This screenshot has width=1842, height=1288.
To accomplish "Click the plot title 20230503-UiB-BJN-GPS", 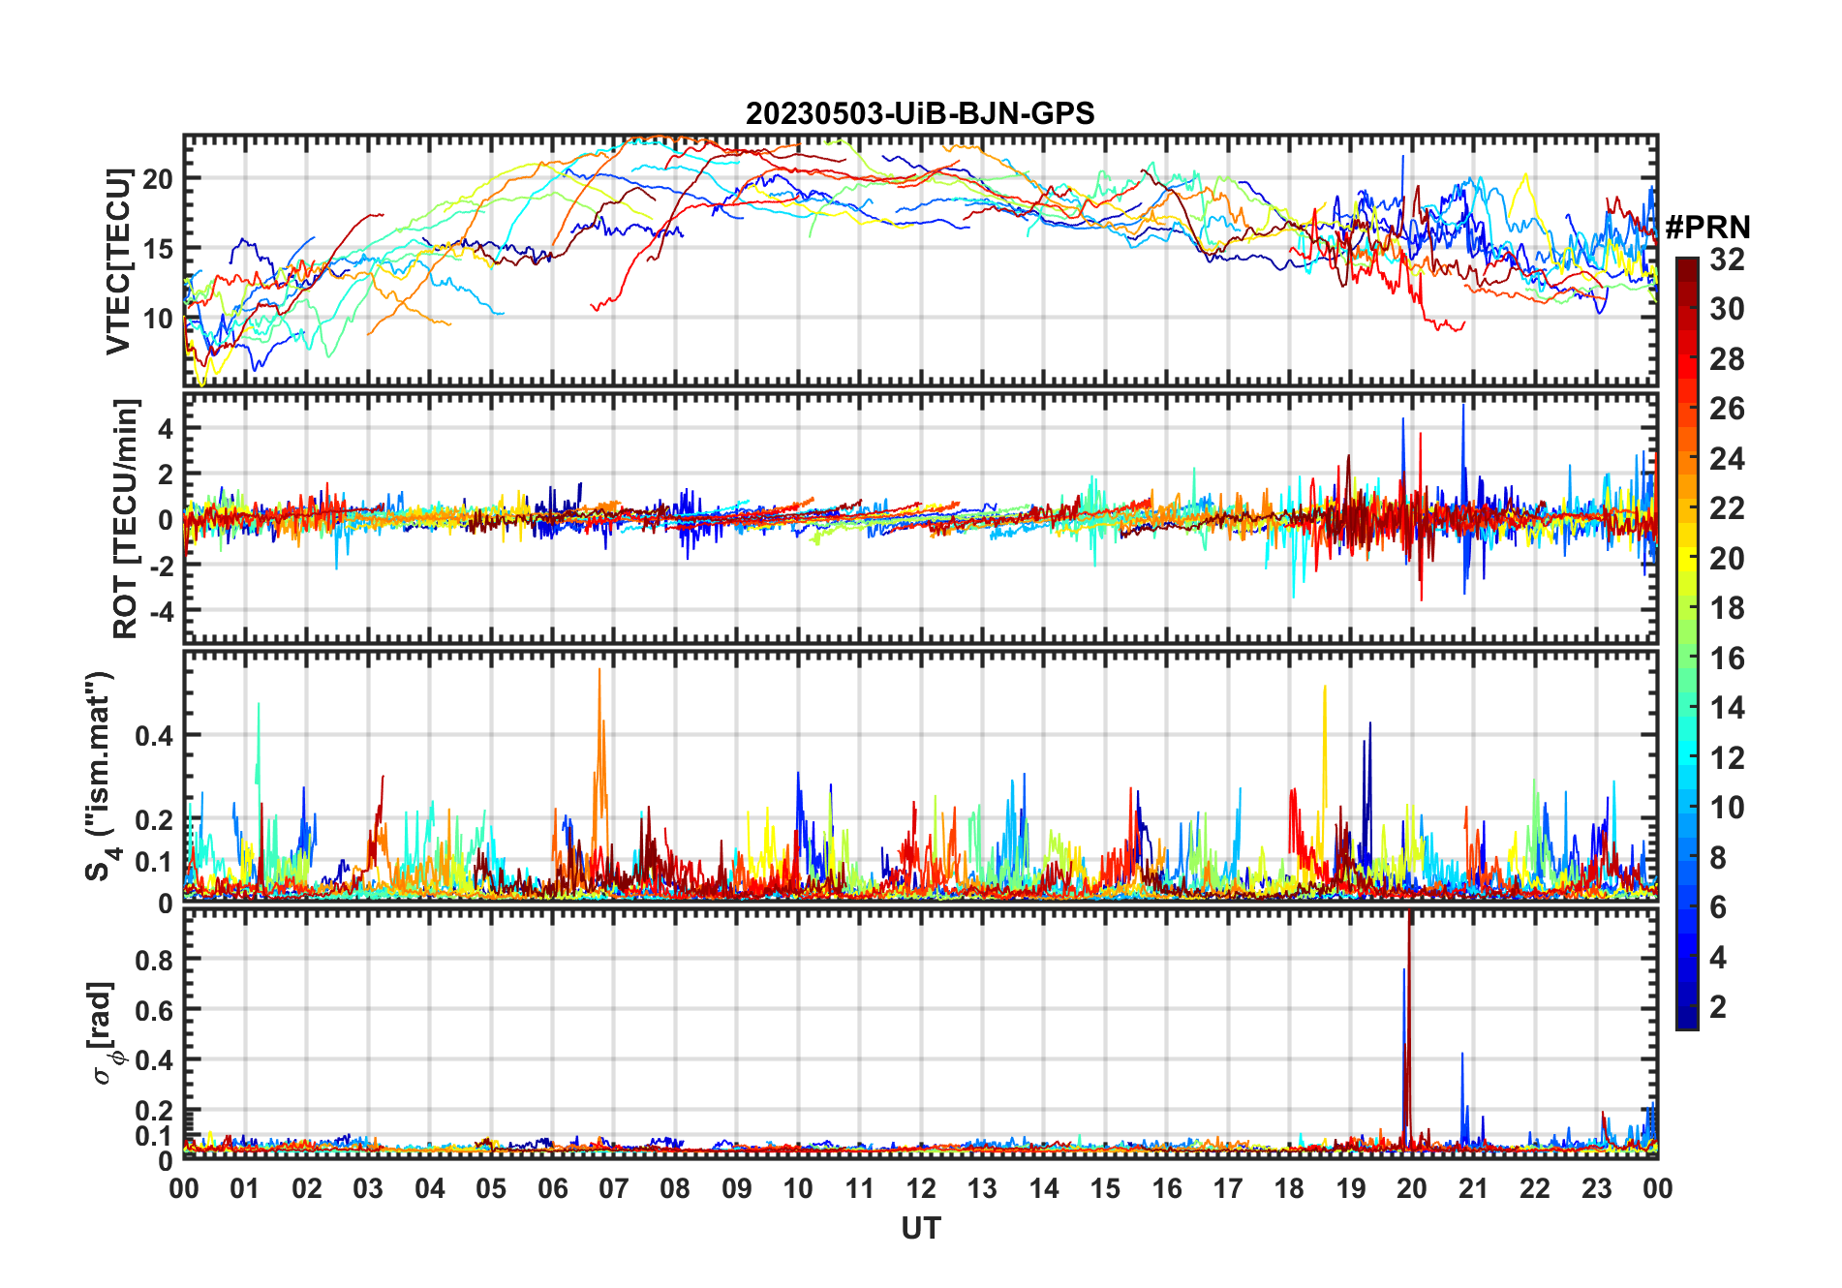I will [920, 114].
